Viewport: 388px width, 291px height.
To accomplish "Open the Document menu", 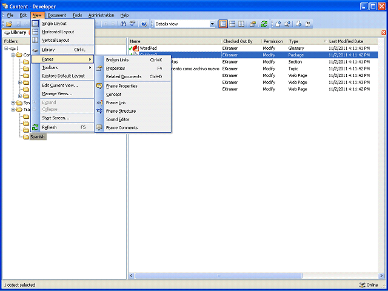I will pos(57,15).
